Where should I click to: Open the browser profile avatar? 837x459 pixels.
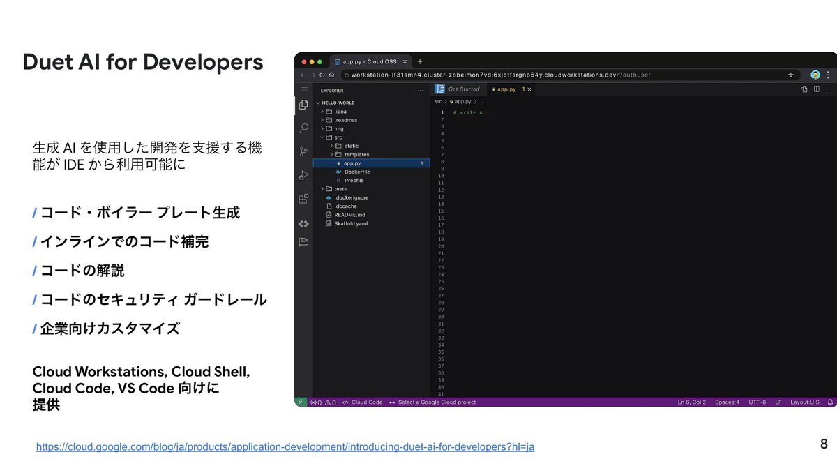coord(815,75)
